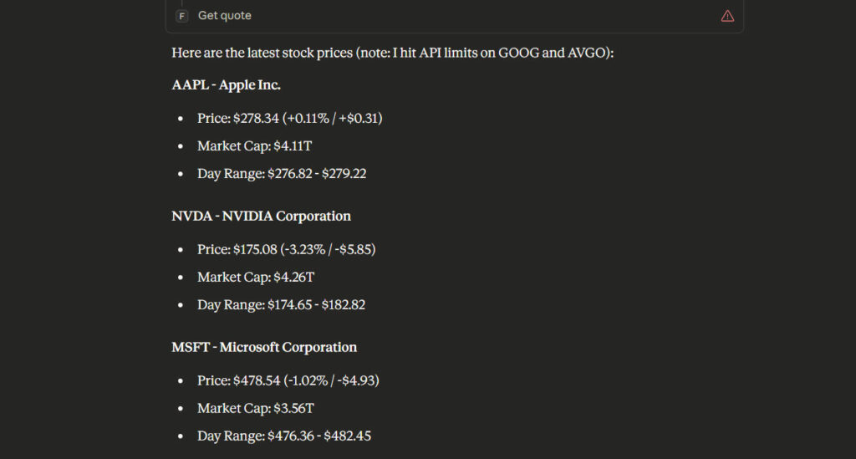Click the NVIDIA Day Range line
Screen dimensions: 856x459
point(281,304)
